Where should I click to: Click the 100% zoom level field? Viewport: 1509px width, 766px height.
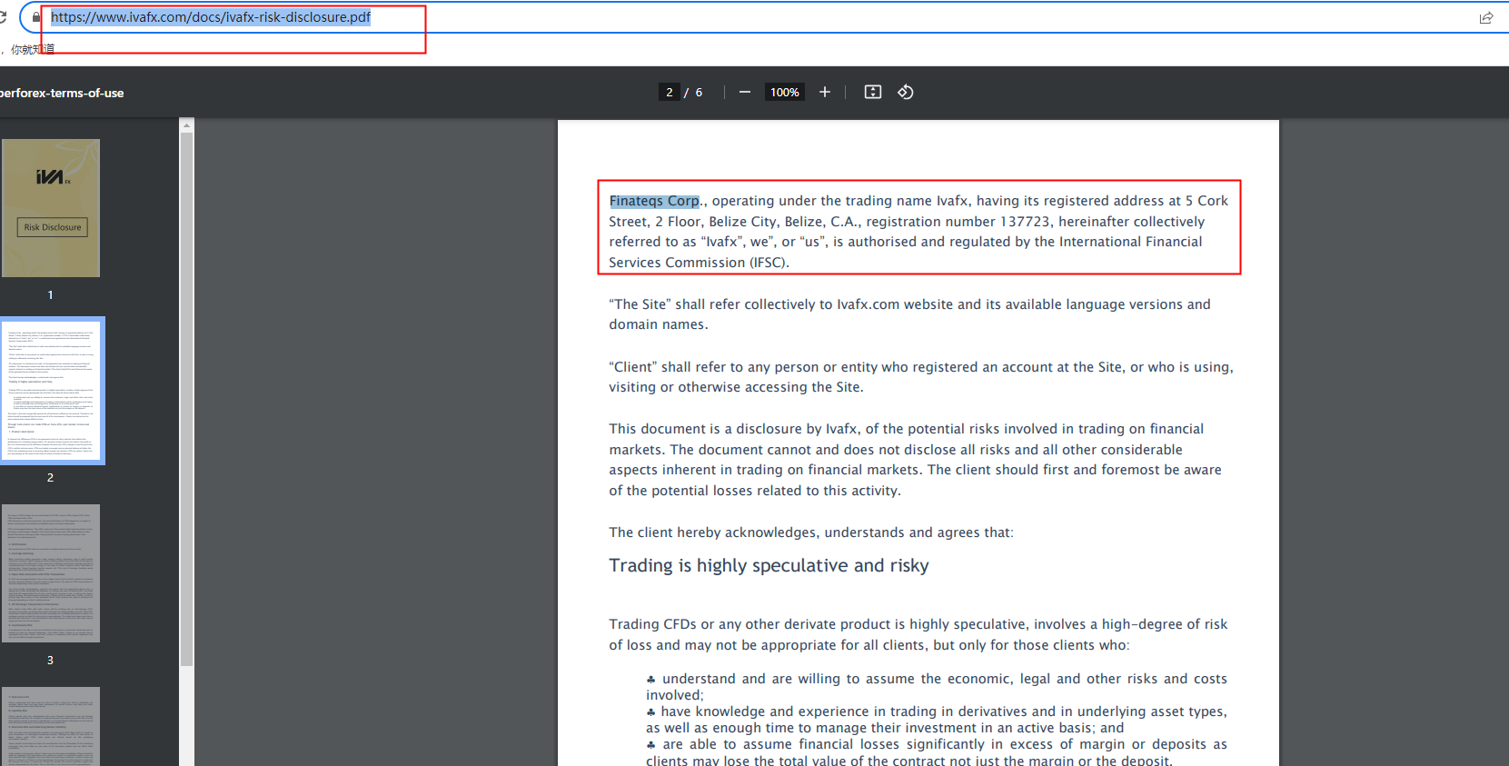(785, 92)
